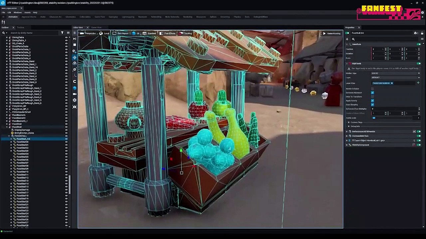Open the Outliner filter funnel

coord(62,33)
